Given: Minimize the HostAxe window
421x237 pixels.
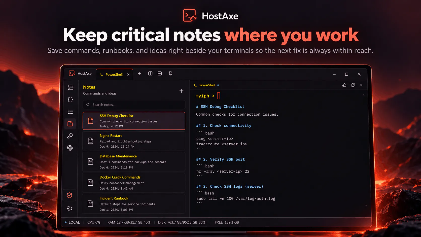Looking at the screenshot, I should 334,74.
